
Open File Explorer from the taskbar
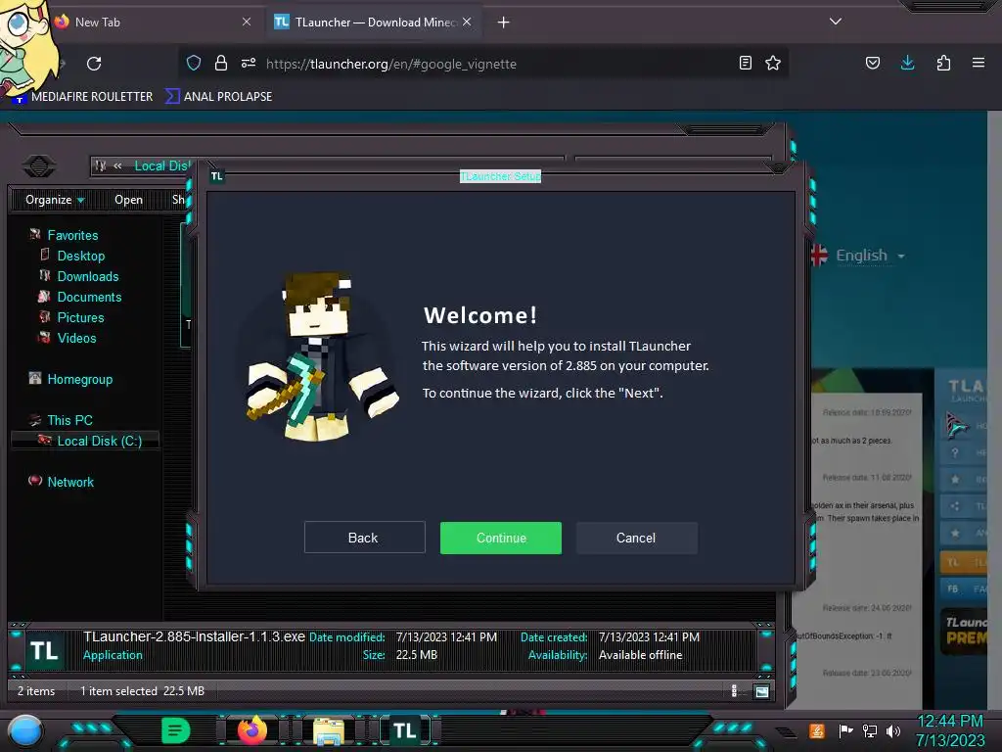click(329, 730)
